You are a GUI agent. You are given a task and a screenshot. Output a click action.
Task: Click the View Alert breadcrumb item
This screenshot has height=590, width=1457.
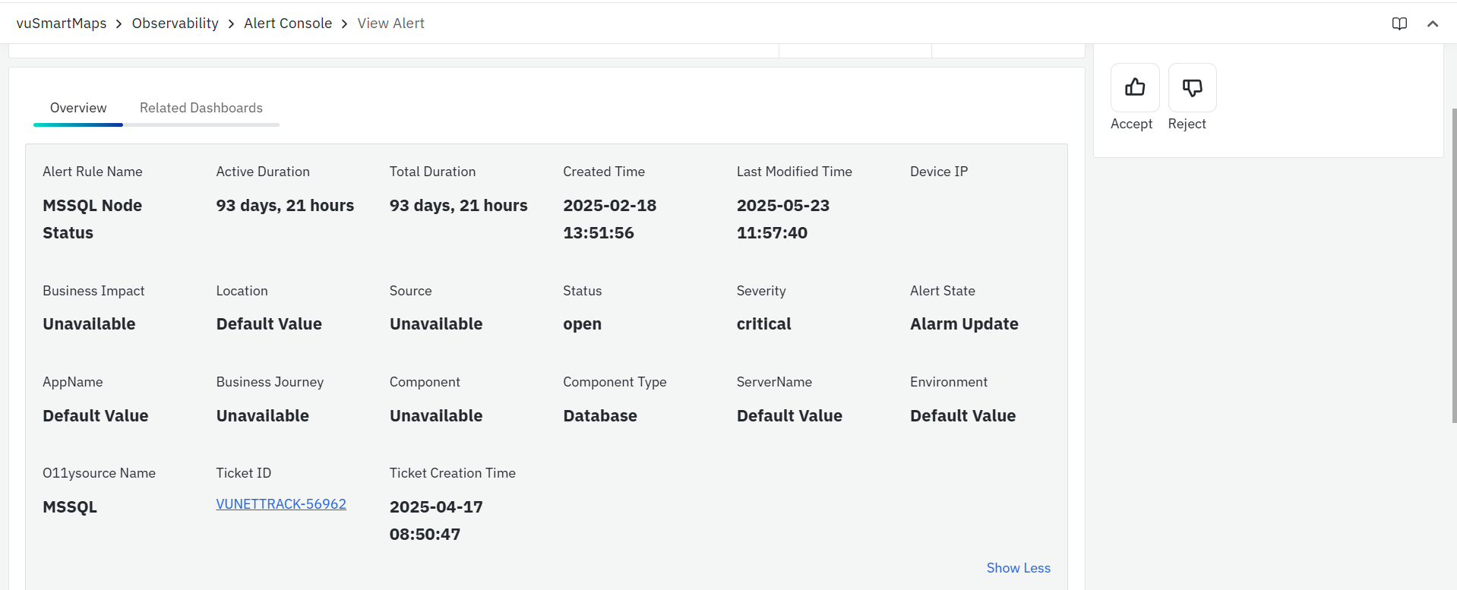(390, 24)
